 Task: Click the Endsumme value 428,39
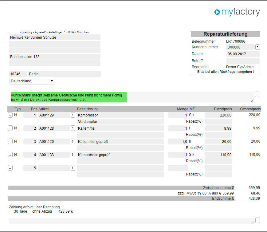(254, 199)
